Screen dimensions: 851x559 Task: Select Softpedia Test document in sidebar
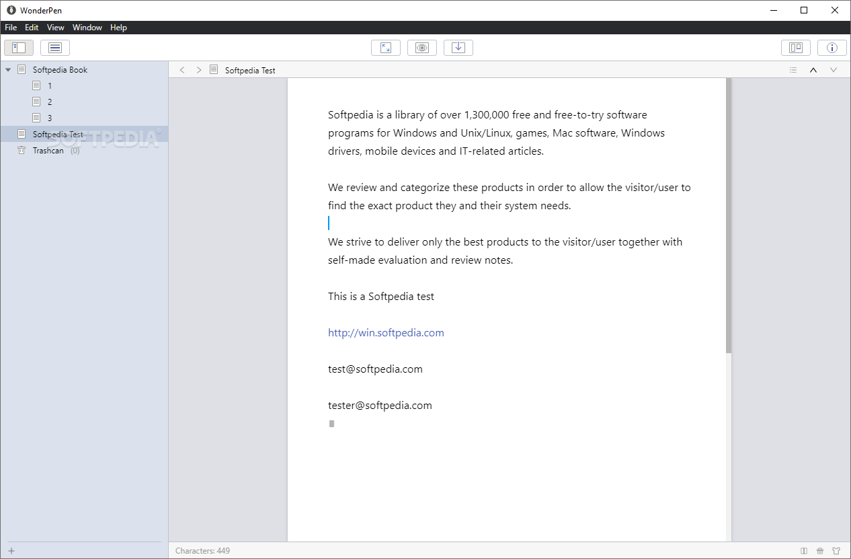click(84, 134)
